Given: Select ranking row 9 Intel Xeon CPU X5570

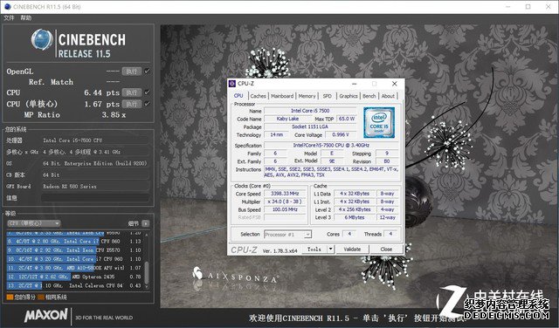Looking at the screenshot, I should point(75,250).
